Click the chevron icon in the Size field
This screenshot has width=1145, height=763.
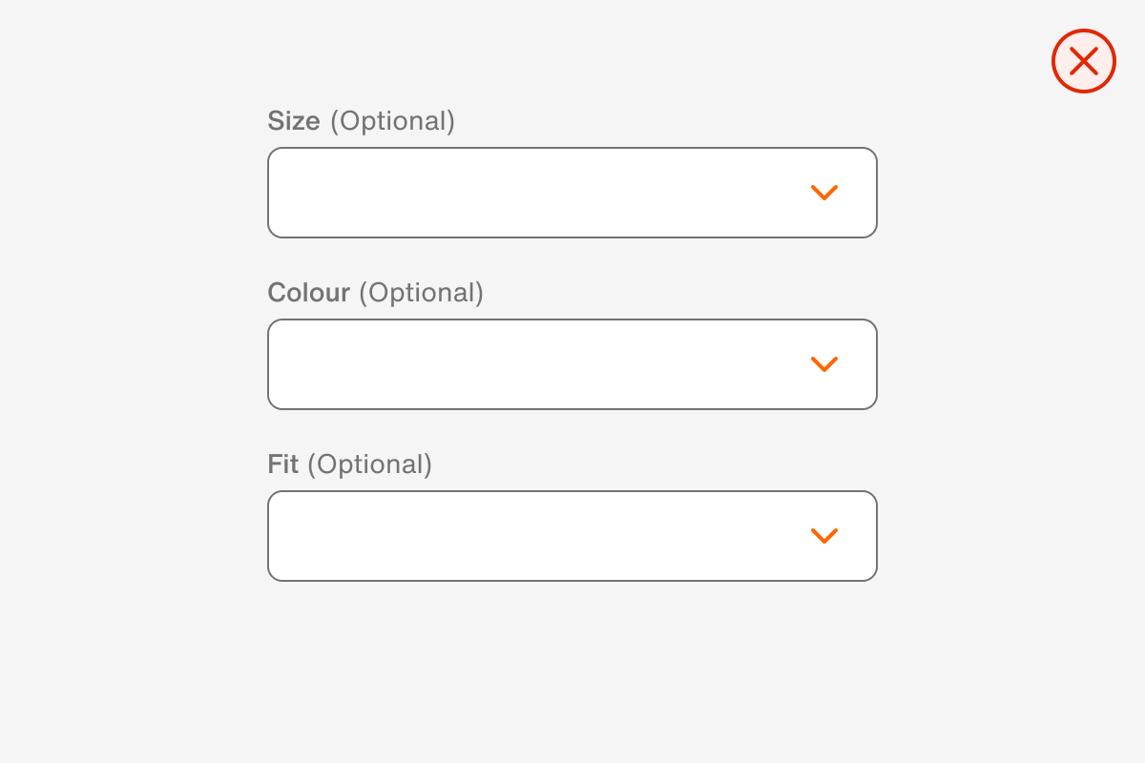click(x=824, y=192)
